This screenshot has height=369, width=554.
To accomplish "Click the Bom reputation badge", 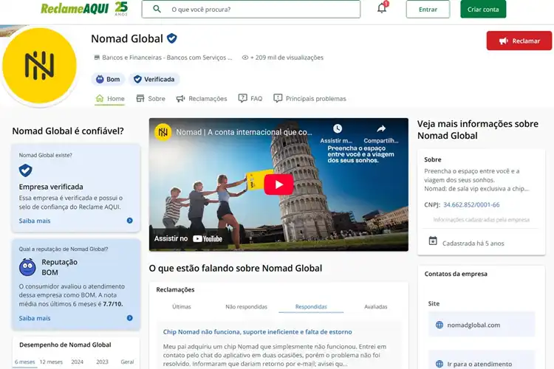I will click(x=108, y=79).
